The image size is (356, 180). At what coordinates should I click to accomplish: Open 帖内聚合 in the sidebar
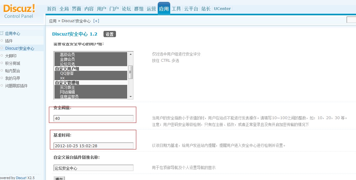[x=12, y=71]
